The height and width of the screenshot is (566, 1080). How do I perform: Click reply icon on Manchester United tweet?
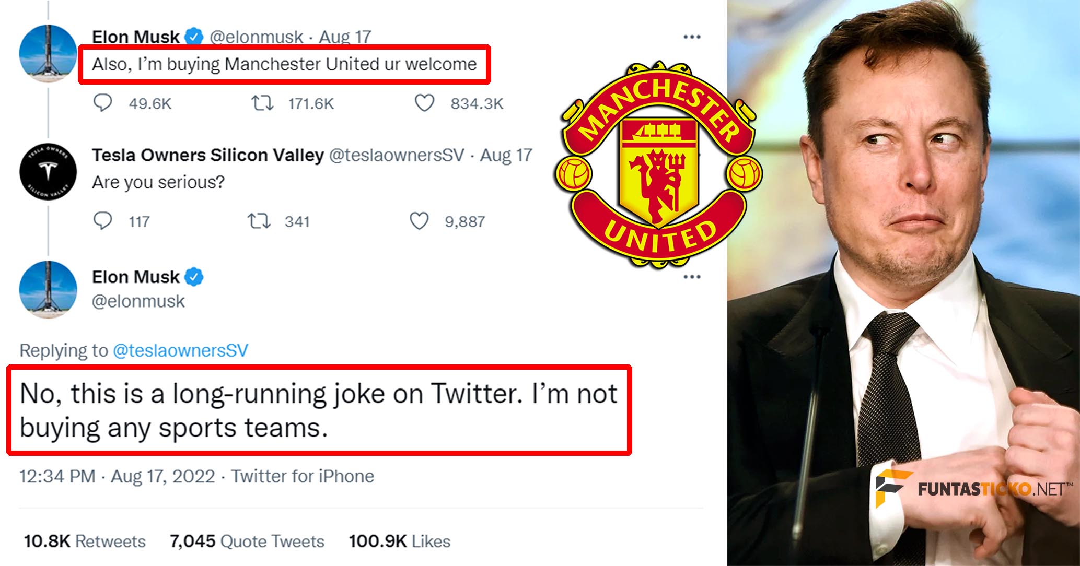102,103
